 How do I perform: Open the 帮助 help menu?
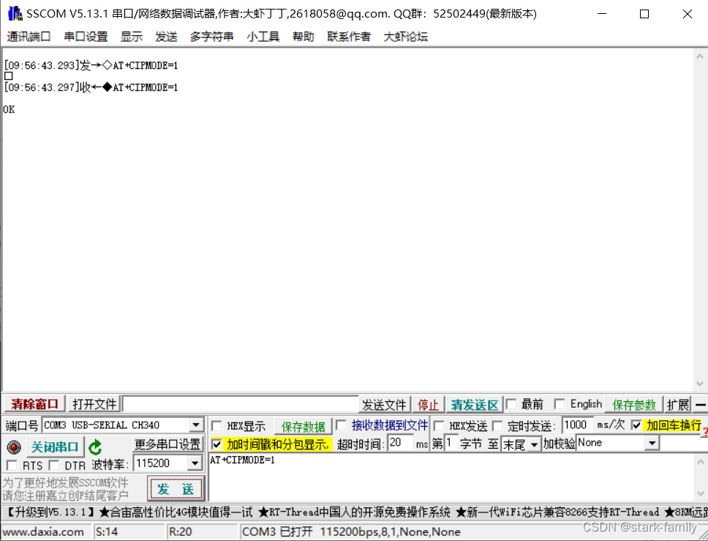(x=303, y=37)
